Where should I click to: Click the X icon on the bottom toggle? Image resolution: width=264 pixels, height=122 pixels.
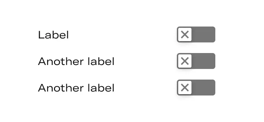click(x=185, y=88)
